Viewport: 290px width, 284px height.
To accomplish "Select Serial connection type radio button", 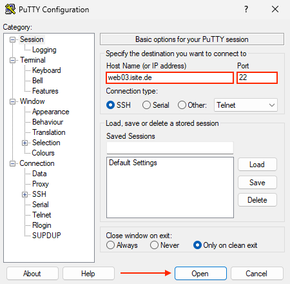I will (146, 105).
